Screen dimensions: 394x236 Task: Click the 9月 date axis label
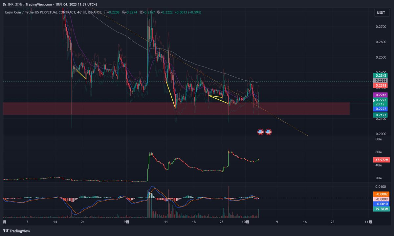127,222
